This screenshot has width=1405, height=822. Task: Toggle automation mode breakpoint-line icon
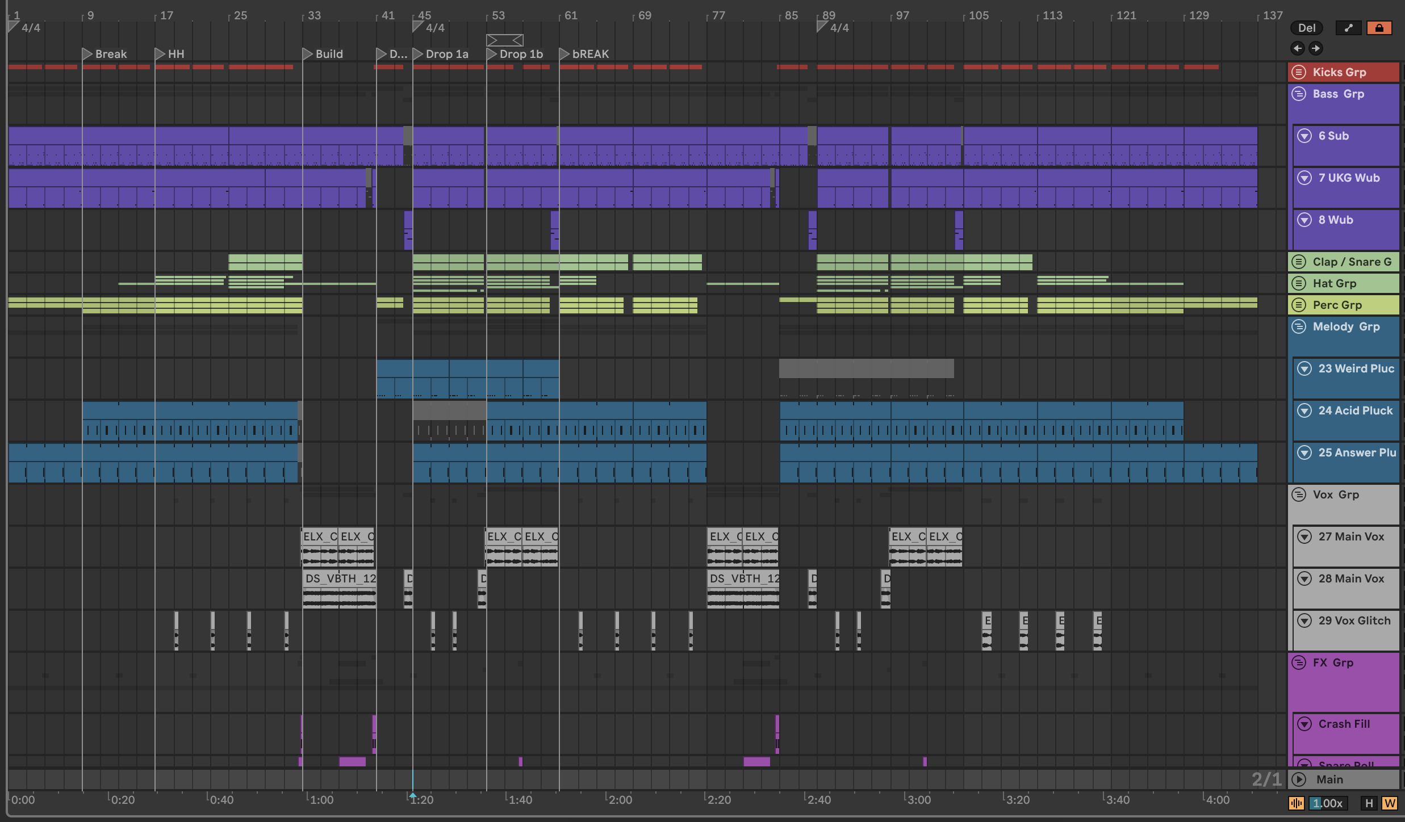(1348, 28)
